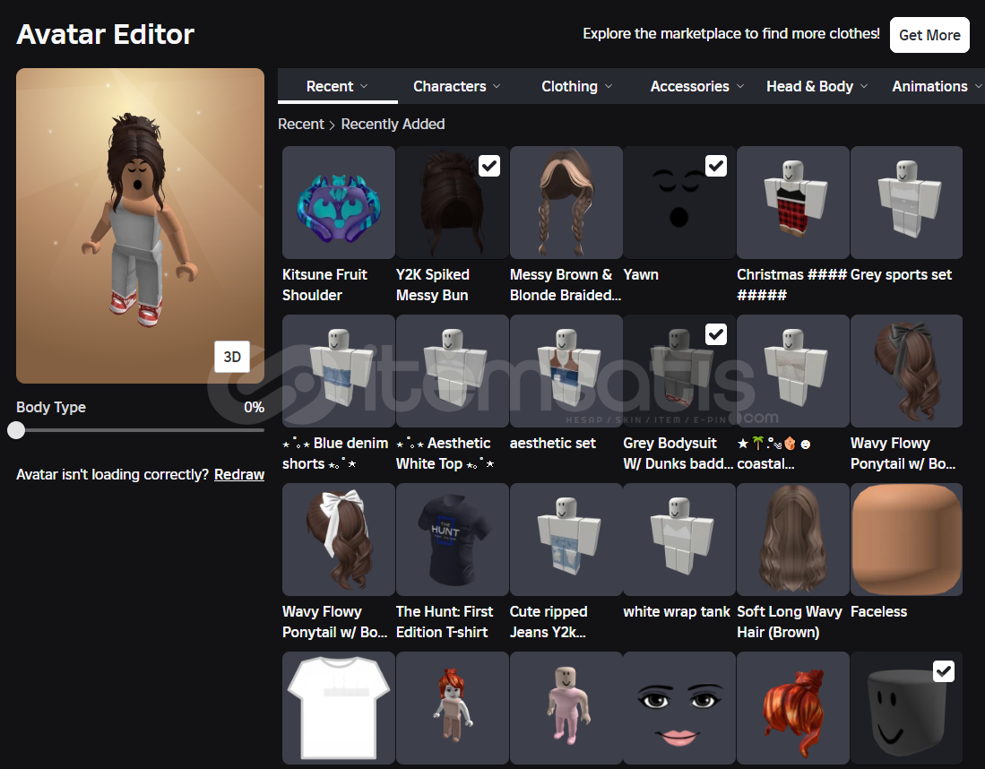This screenshot has height=769, width=985.
Task: Toggle the 3D avatar view button
Action: tap(232, 357)
